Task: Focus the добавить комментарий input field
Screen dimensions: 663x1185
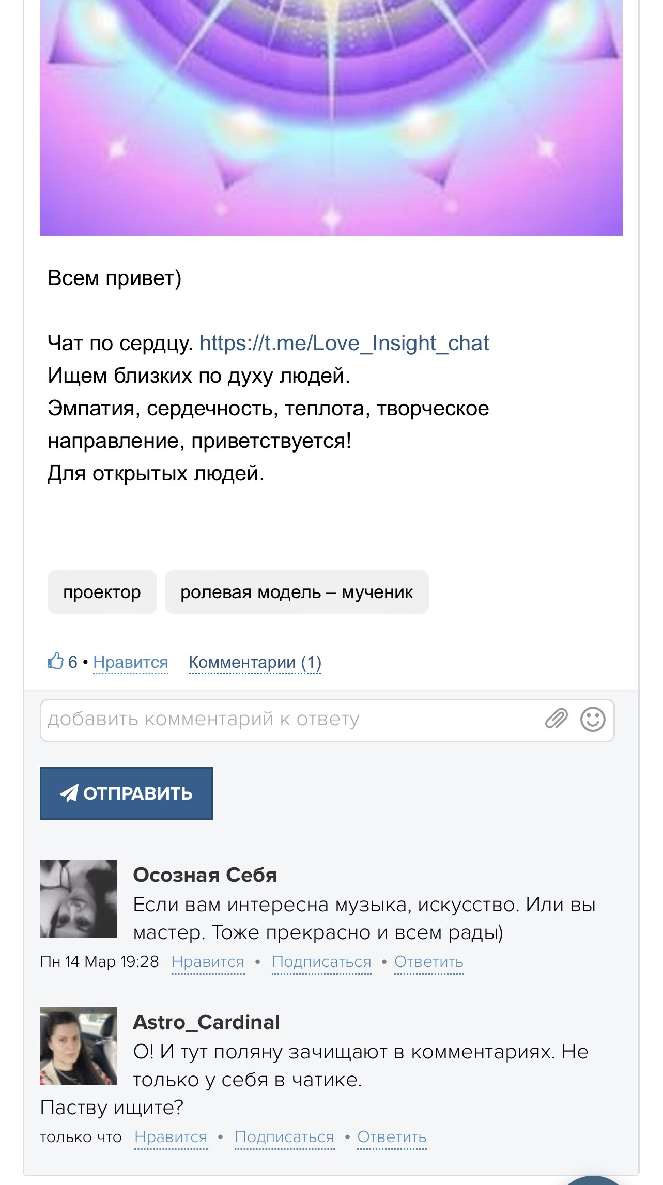Action: coord(289,720)
